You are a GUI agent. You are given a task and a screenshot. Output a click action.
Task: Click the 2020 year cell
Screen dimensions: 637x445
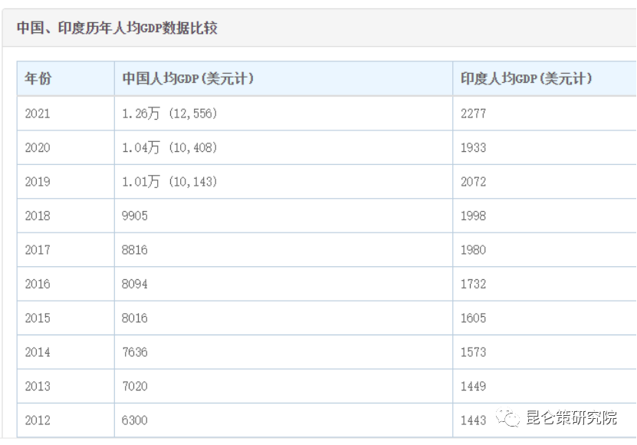click(x=38, y=147)
